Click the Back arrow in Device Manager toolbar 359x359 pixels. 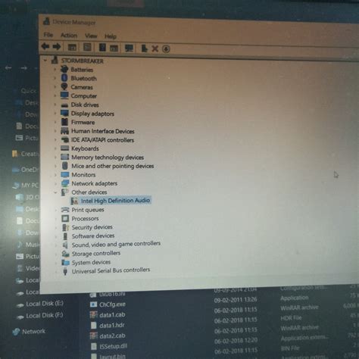pos(45,46)
